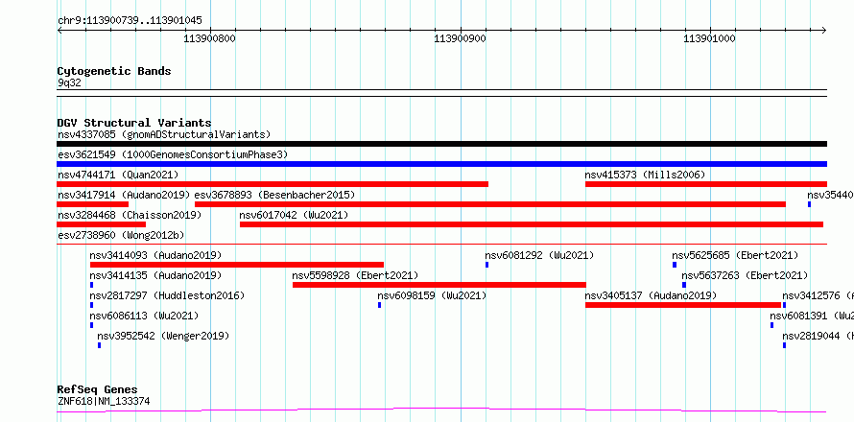Click nsv6017042 (Wu2021) label
This screenshot has height=422, width=854.
coord(294,215)
